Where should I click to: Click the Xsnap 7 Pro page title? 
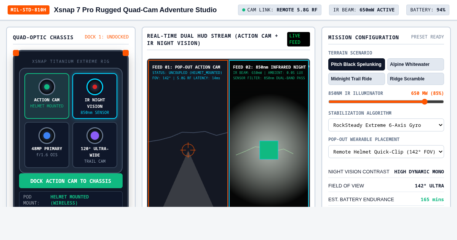135,10
